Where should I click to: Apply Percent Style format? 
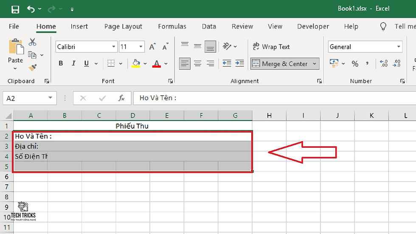coord(355,64)
